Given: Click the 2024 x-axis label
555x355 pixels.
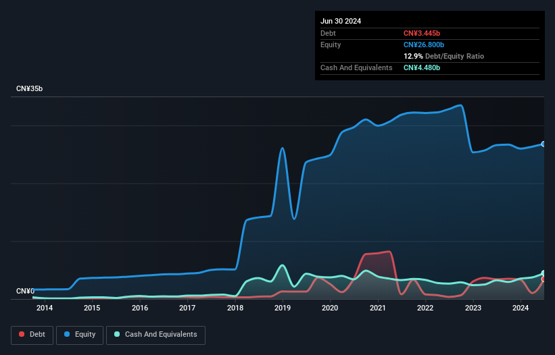Looking at the screenshot, I should point(521,308).
